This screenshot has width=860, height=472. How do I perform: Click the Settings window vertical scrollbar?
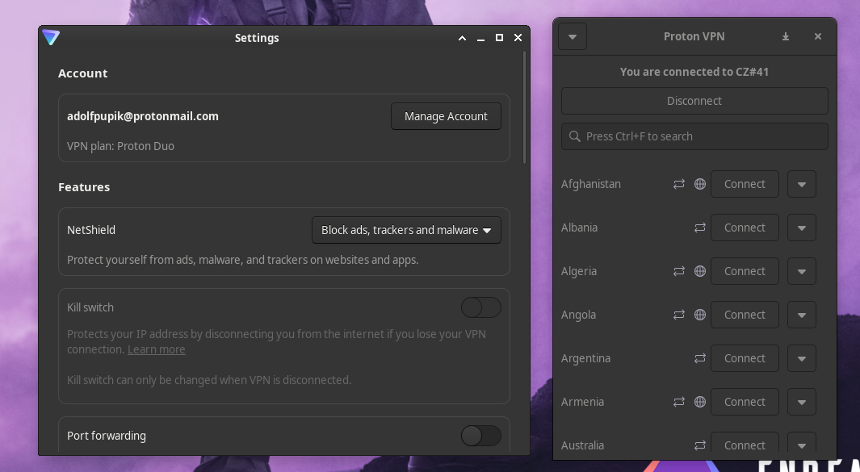pos(525,107)
